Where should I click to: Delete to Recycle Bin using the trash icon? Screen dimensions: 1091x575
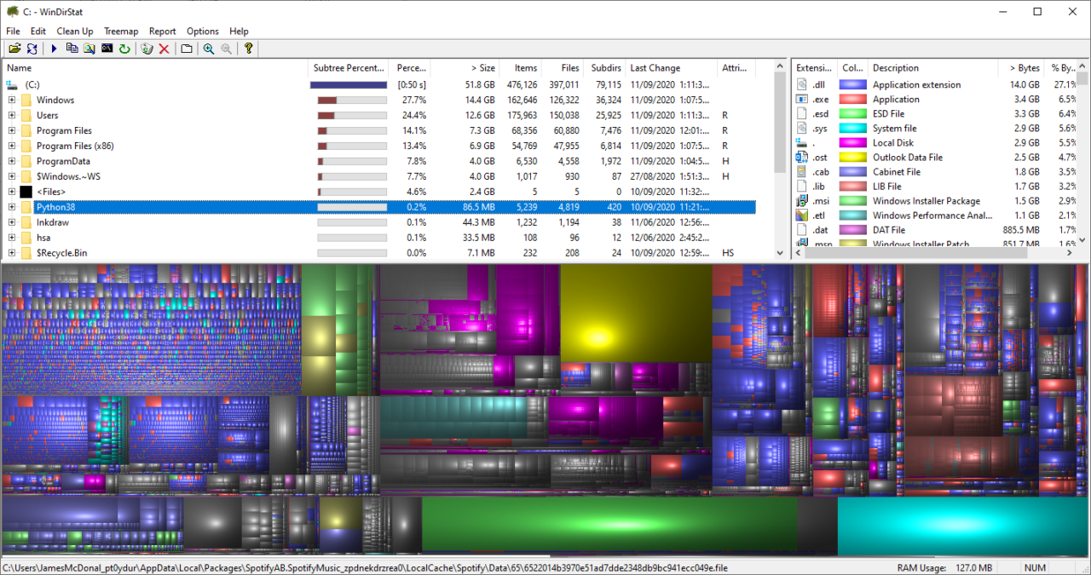[x=147, y=49]
